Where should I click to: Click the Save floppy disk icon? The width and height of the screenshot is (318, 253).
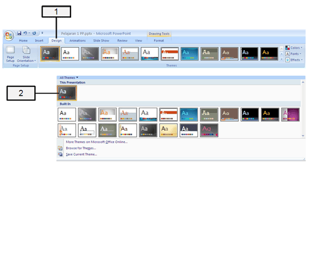(x=19, y=33)
